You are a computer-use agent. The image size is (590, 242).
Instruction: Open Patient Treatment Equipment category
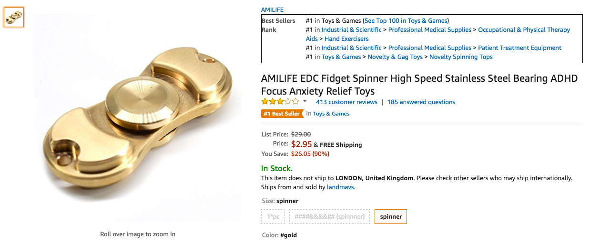click(519, 48)
